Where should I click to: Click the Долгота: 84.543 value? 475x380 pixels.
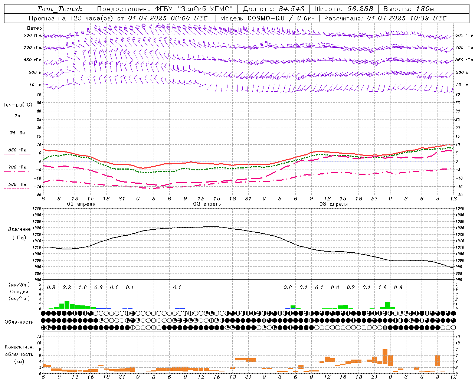point(274,9)
